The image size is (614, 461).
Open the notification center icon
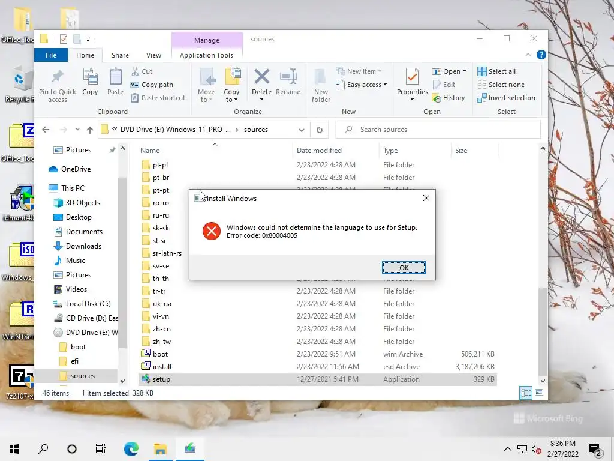tap(595, 449)
